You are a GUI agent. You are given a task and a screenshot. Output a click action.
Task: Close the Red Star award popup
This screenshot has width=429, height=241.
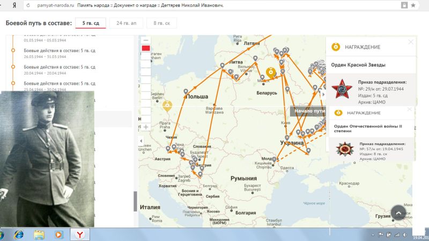(x=411, y=42)
